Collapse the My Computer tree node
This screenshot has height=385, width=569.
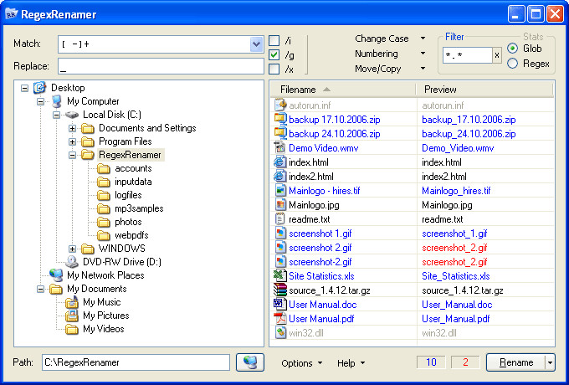coord(40,101)
